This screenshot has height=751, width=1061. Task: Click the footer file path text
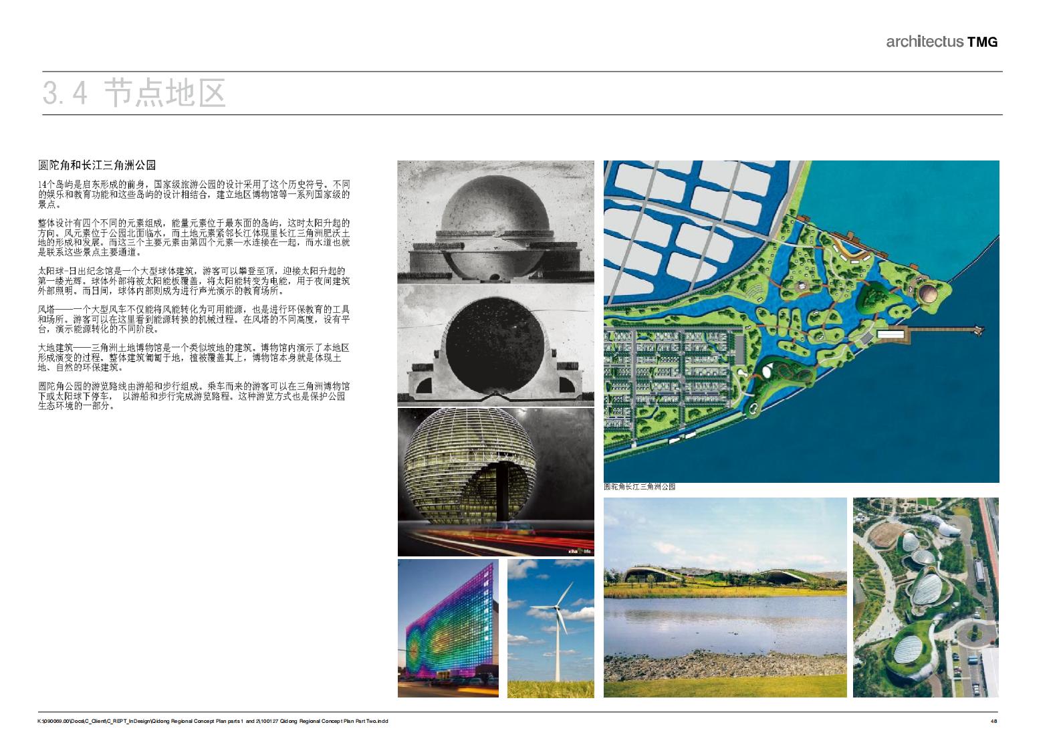pos(213,722)
